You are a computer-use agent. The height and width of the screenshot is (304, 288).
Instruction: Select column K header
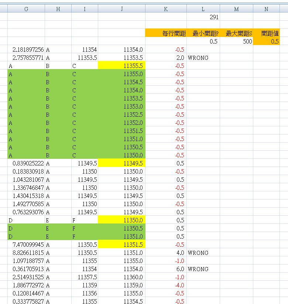click(166, 9)
